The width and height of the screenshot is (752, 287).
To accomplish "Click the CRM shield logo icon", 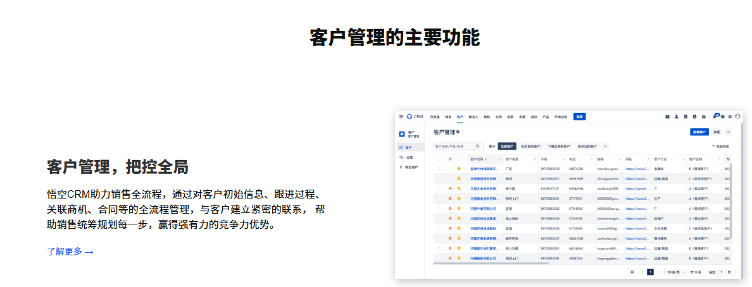I will click(x=409, y=116).
